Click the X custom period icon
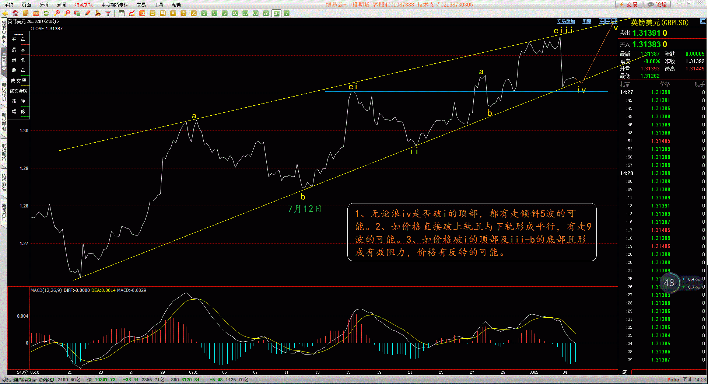The image size is (708, 384). [194, 13]
